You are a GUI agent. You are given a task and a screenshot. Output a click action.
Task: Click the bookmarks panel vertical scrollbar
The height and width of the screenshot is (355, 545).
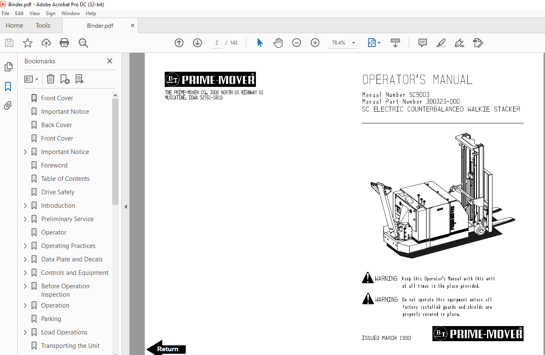(116, 151)
